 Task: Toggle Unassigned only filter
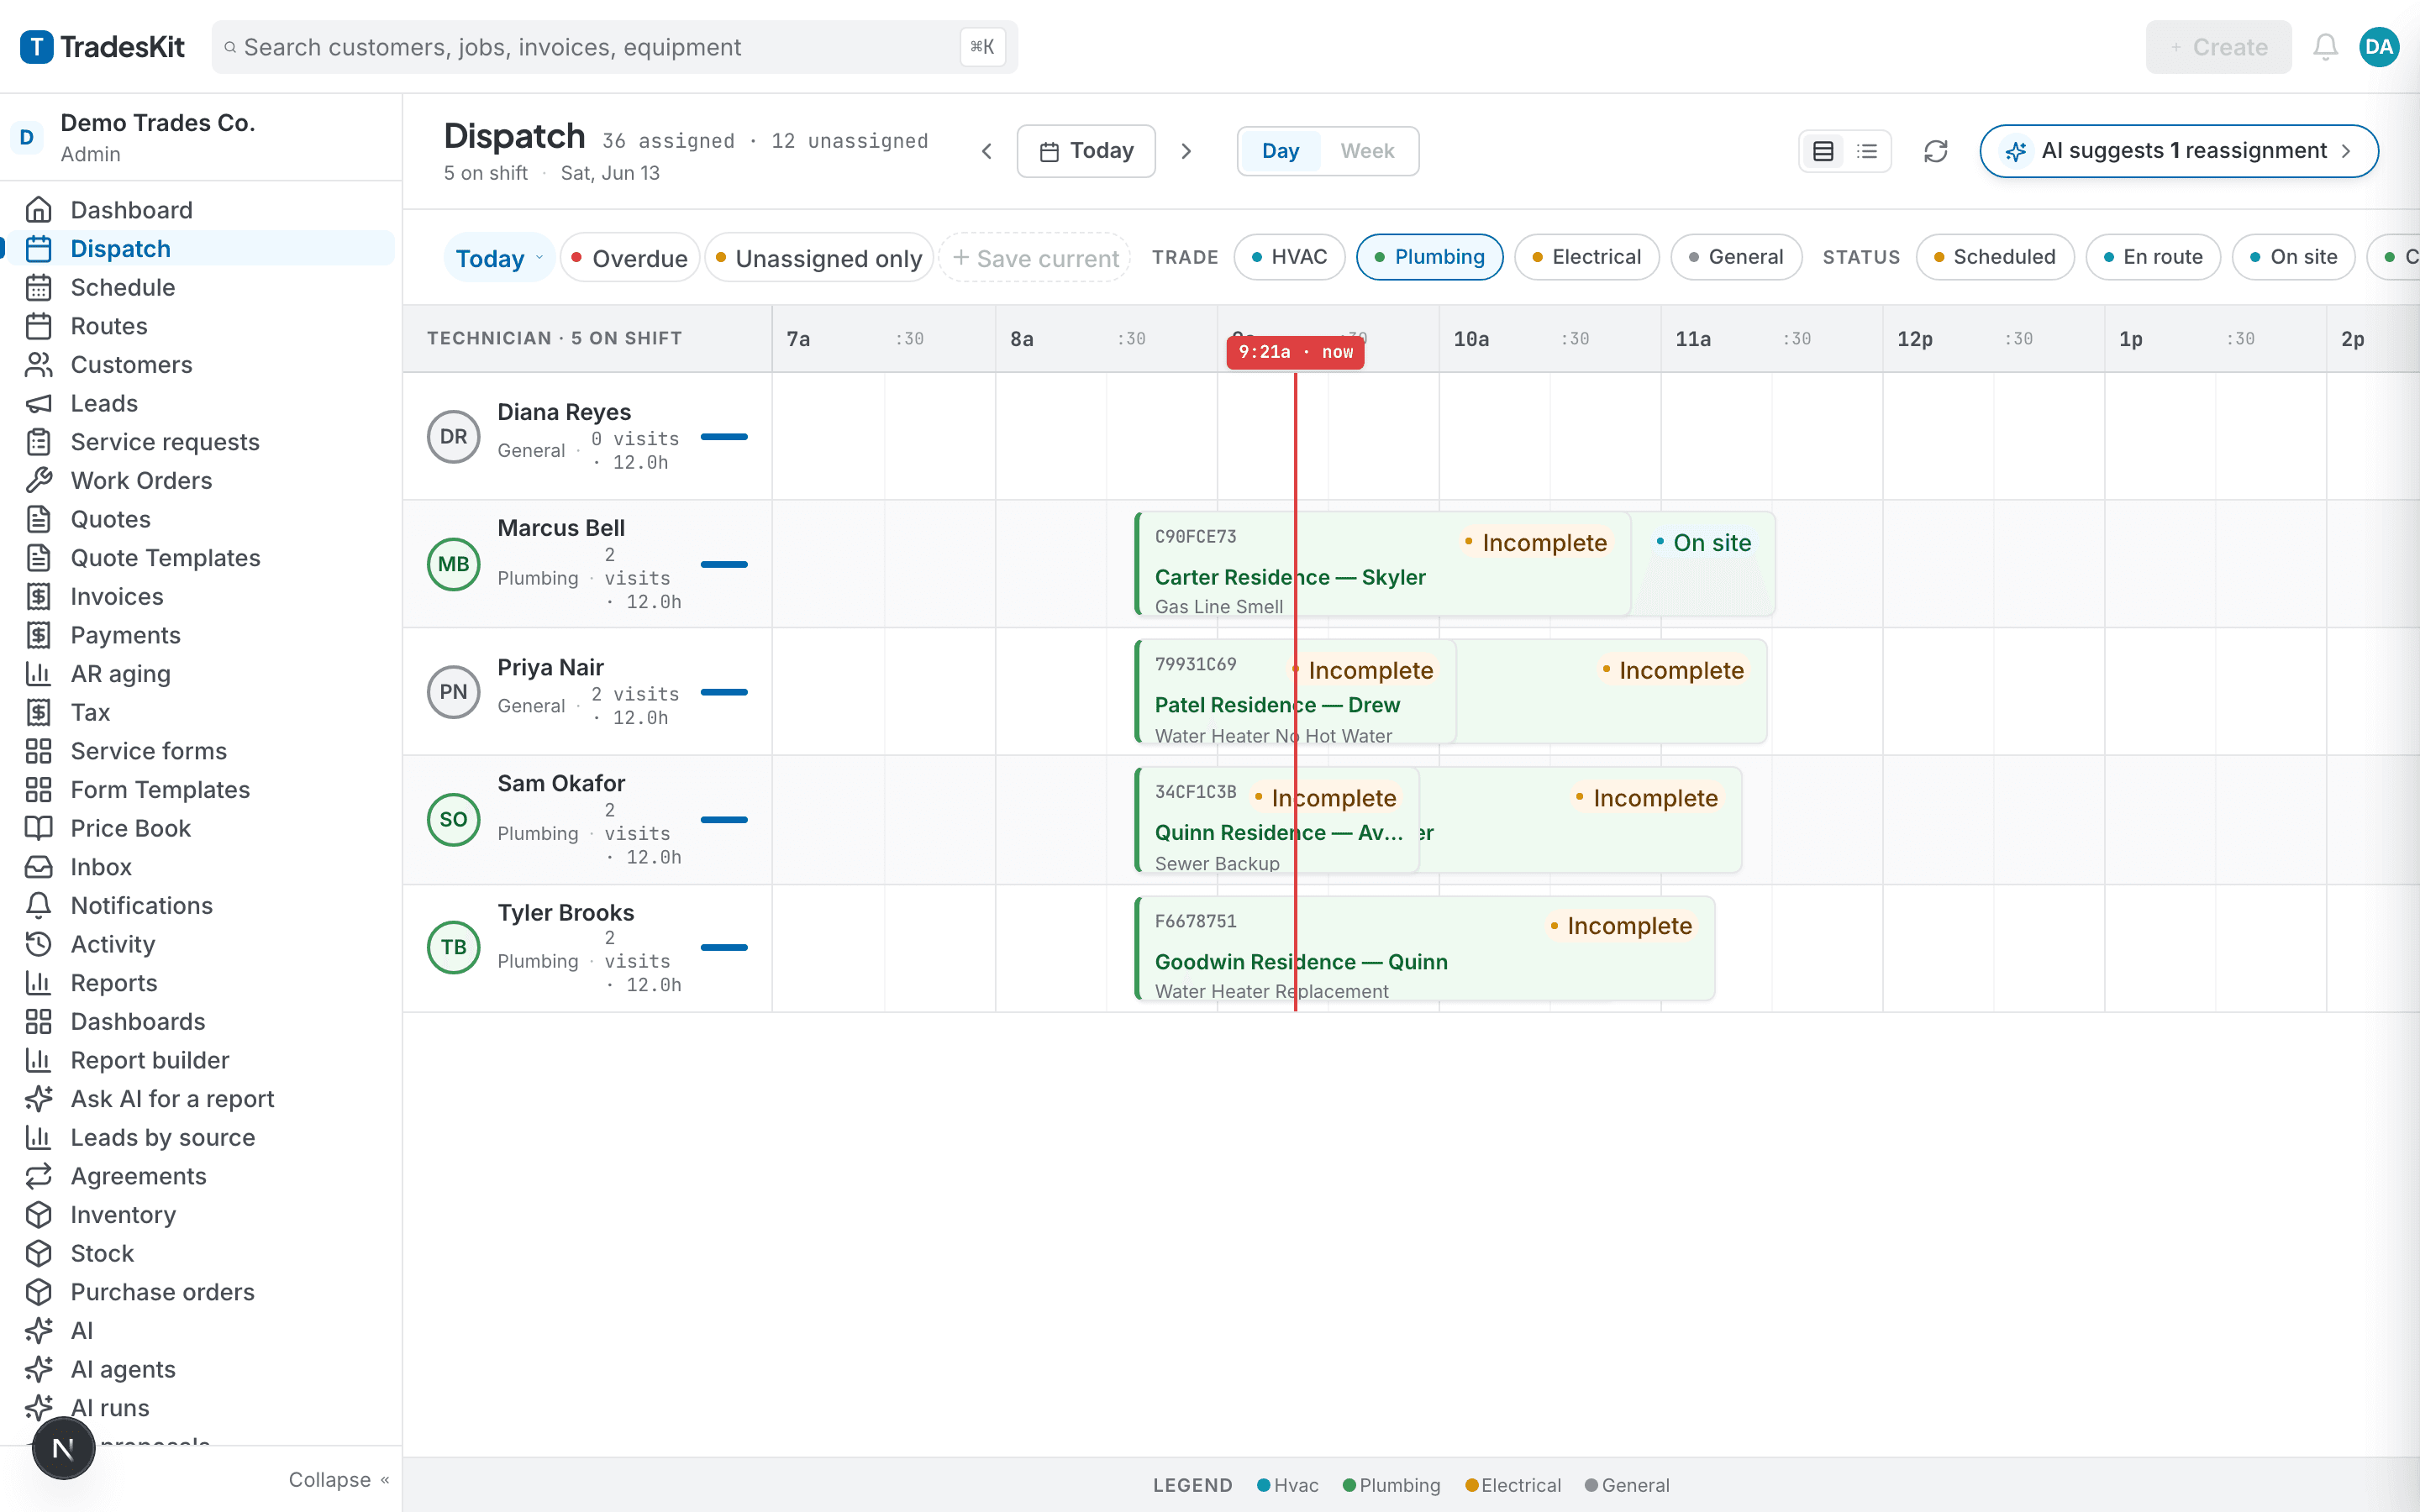click(820, 258)
